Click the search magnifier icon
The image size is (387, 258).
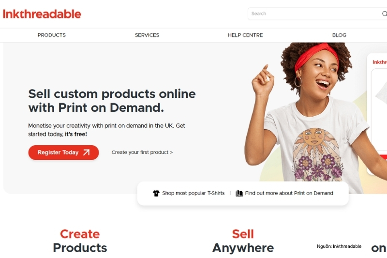[385, 14]
